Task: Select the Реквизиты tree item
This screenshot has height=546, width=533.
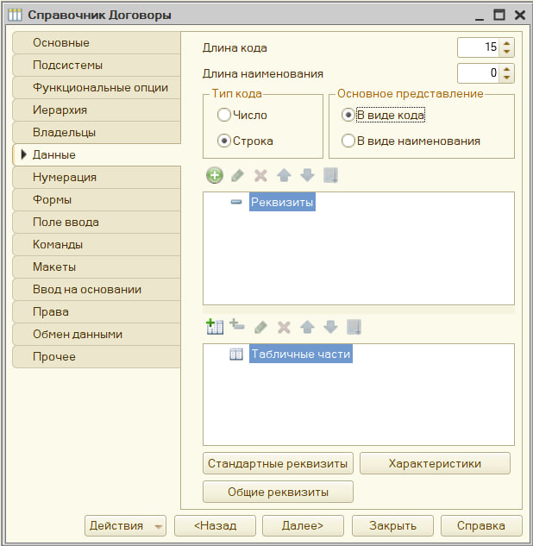Action: click(x=282, y=202)
